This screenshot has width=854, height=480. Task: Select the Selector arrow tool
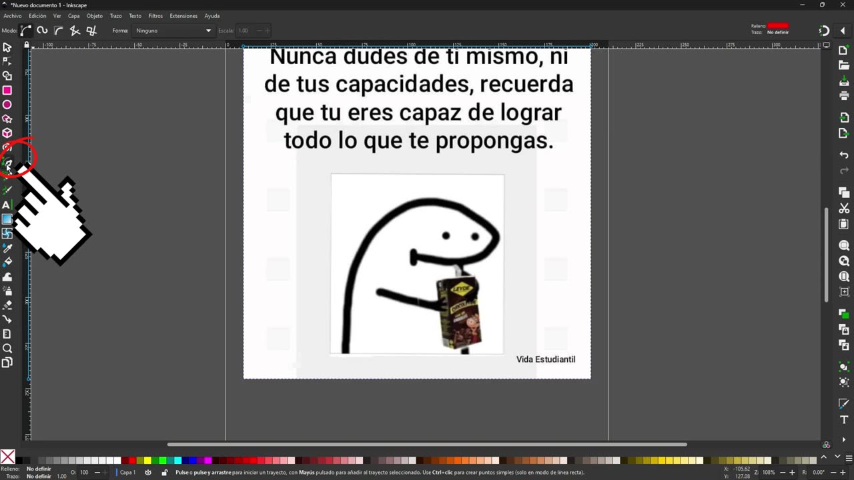click(7, 47)
